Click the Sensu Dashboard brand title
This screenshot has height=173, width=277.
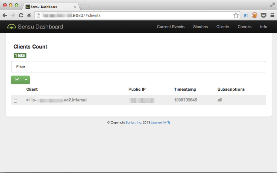pos(40,27)
